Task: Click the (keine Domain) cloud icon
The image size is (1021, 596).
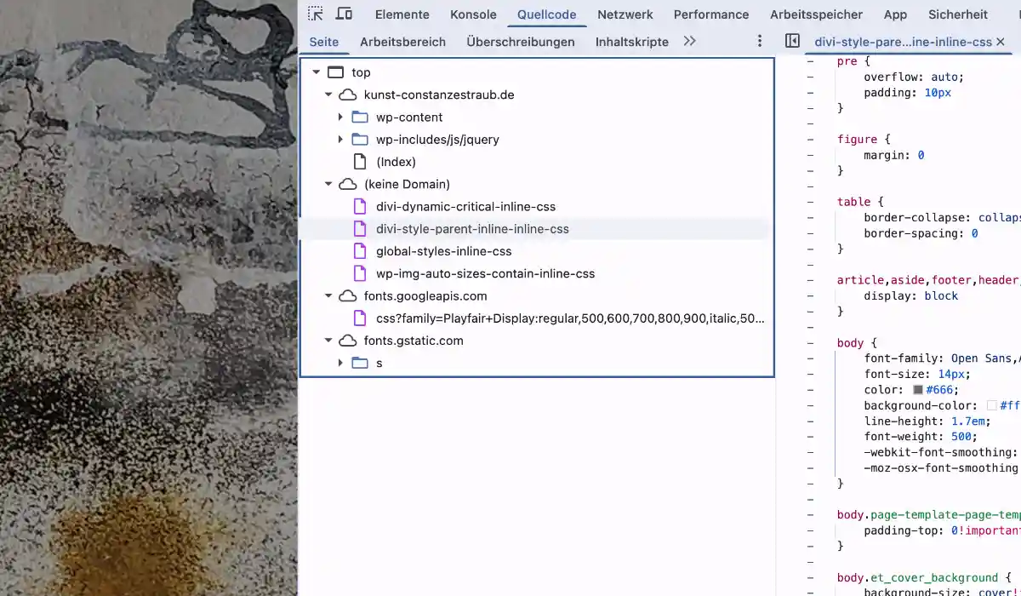Action: [348, 184]
